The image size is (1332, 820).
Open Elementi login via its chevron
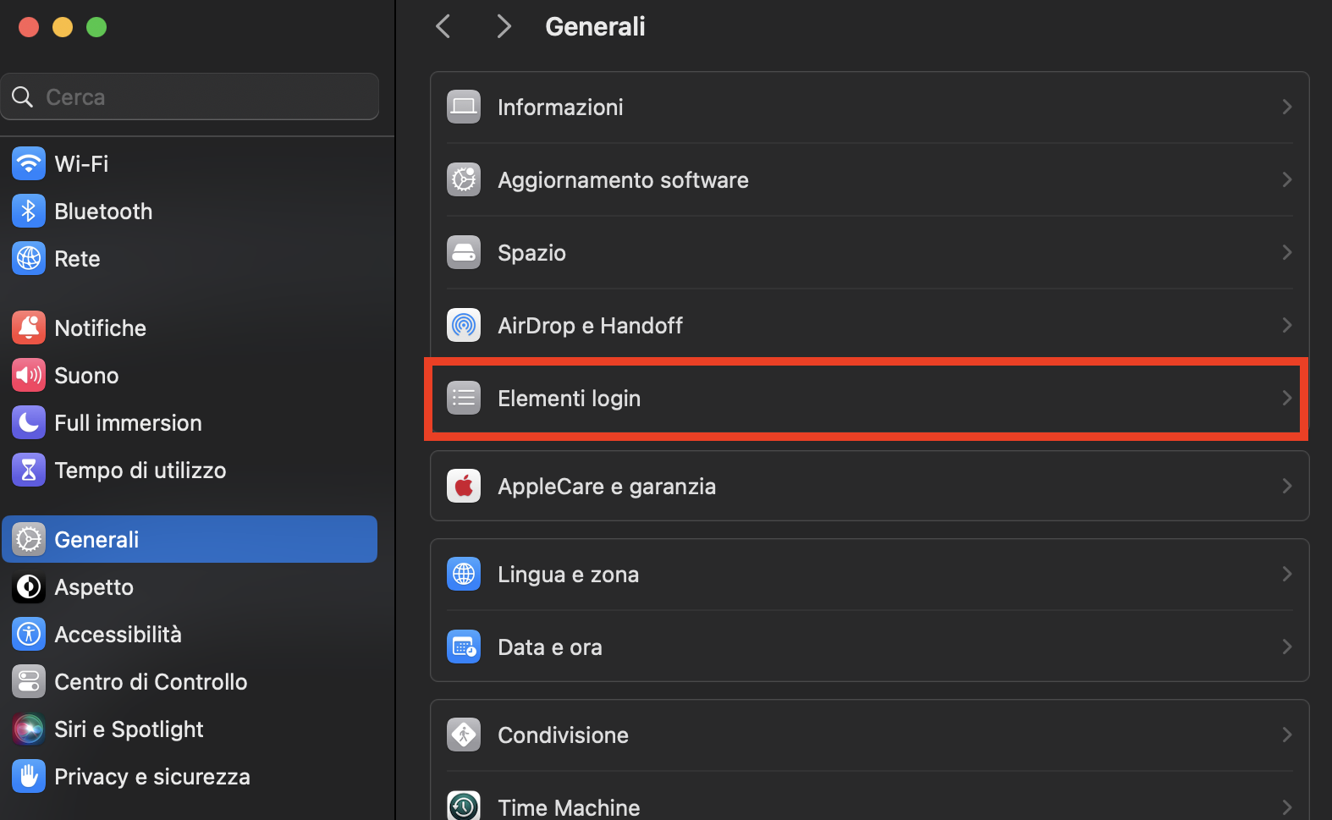pyautogui.click(x=1286, y=398)
